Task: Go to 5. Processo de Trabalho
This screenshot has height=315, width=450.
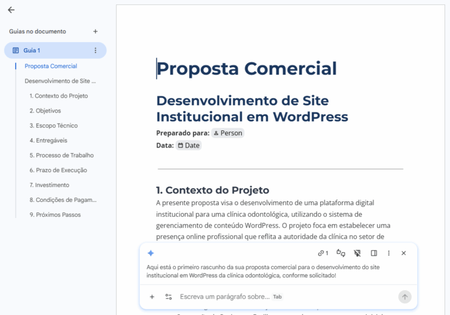Action: point(62,156)
